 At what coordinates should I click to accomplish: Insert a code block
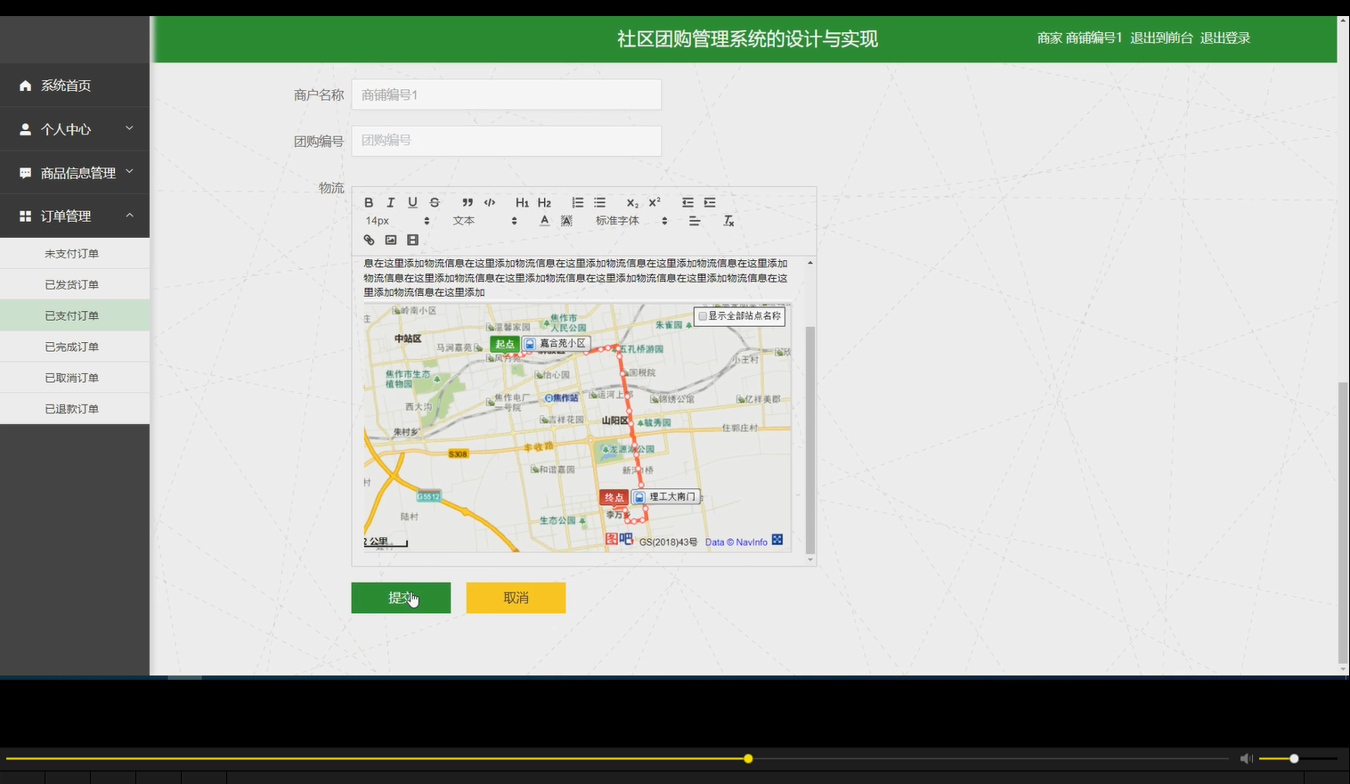(489, 202)
